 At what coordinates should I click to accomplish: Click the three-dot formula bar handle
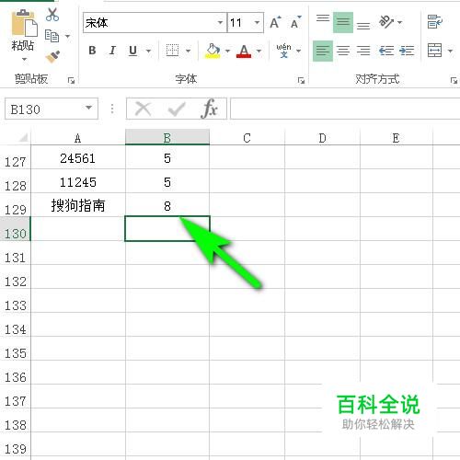pyautogui.click(x=112, y=109)
